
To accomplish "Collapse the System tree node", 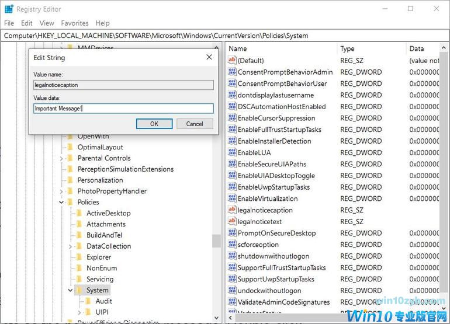I will (70, 290).
